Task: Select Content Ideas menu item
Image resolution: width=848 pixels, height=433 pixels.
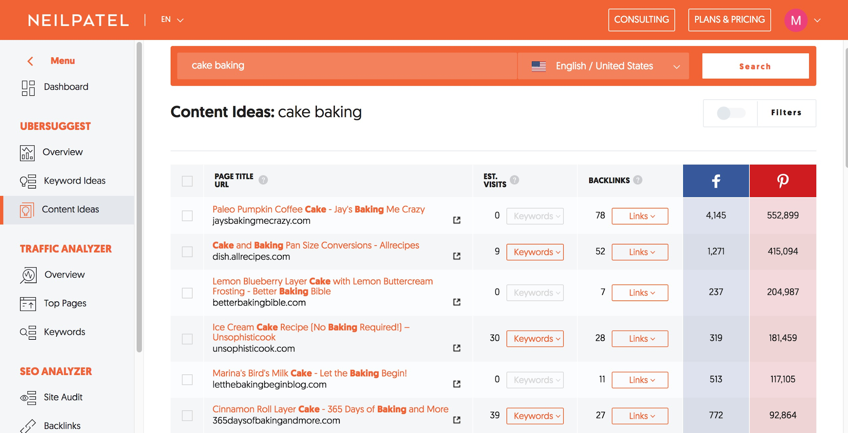Action: click(x=67, y=210)
